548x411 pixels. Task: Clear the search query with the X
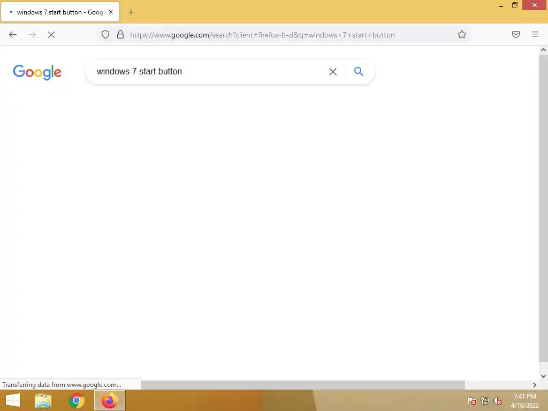333,72
